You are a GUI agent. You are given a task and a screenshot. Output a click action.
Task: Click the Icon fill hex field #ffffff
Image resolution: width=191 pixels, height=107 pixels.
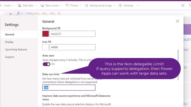pyautogui.click(x=73, y=47)
